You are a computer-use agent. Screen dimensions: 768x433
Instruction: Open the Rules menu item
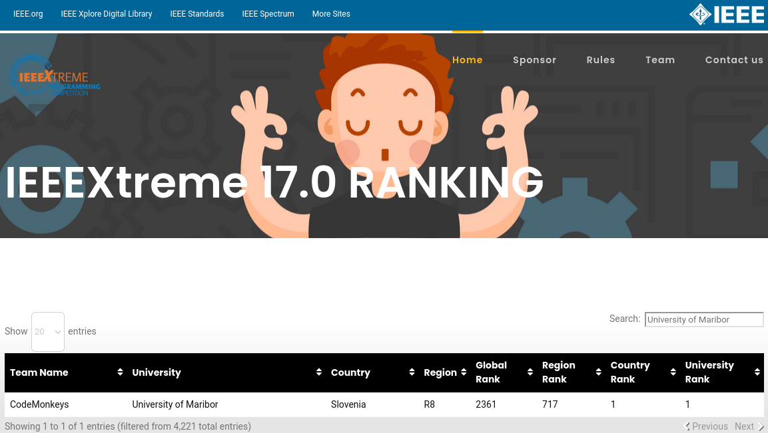pos(600,60)
